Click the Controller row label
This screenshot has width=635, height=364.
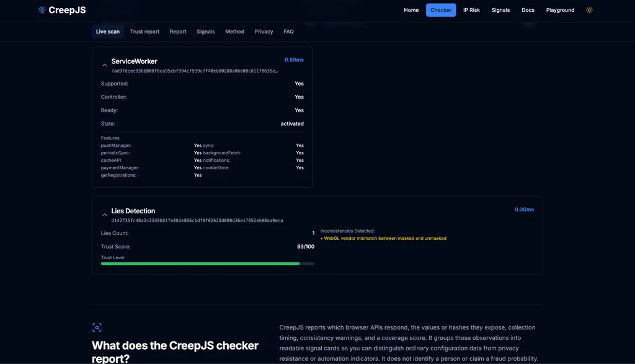click(x=114, y=97)
